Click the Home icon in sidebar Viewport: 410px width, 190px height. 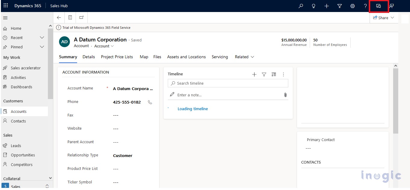click(x=5, y=28)
